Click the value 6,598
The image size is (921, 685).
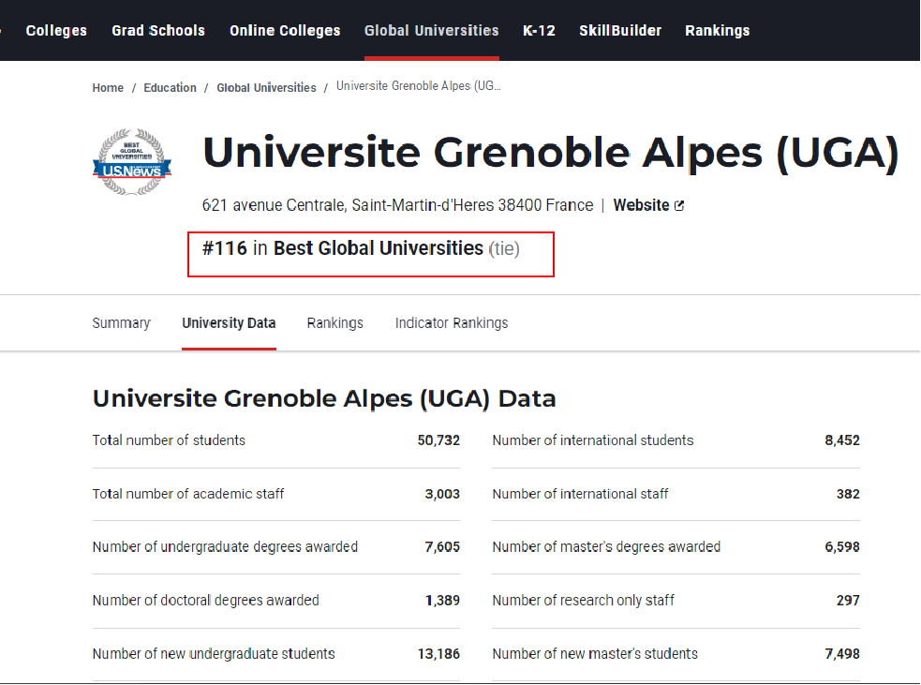[x=842, y=547]
